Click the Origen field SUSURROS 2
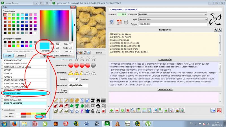This screenshot has height=127, width=226. click(173, 24)
